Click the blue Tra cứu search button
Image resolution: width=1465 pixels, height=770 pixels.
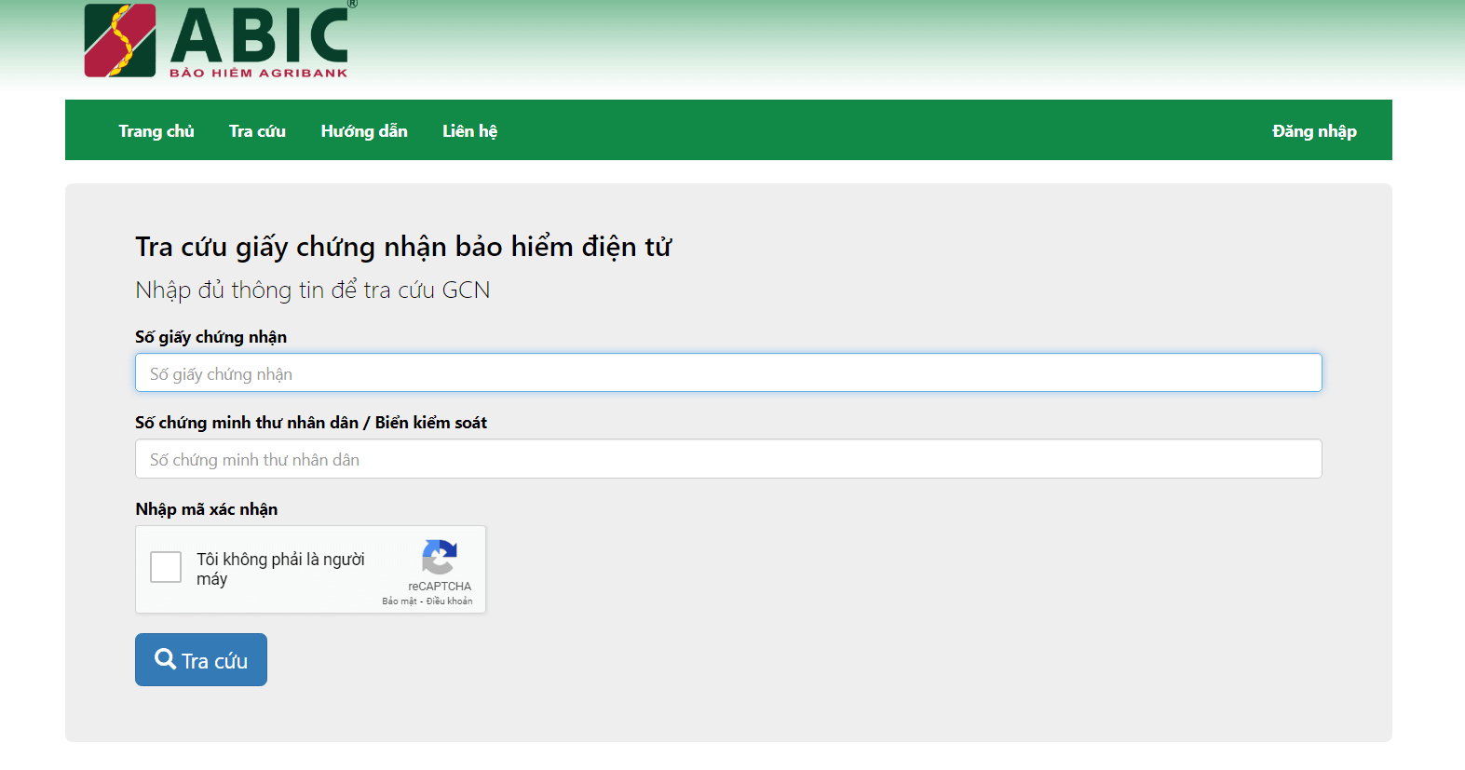[201, 660]
